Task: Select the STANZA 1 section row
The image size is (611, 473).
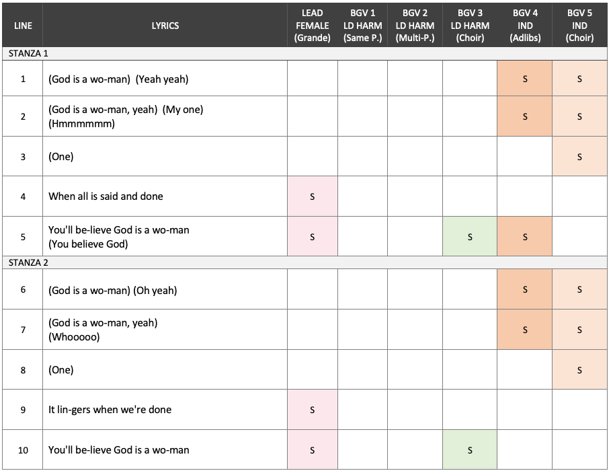Action: coord(304,53)
